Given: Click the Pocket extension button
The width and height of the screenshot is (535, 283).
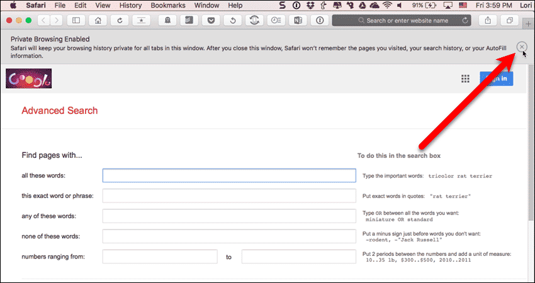Looking at the screenshot, I should pyautogui.click(x=211, y=20).
